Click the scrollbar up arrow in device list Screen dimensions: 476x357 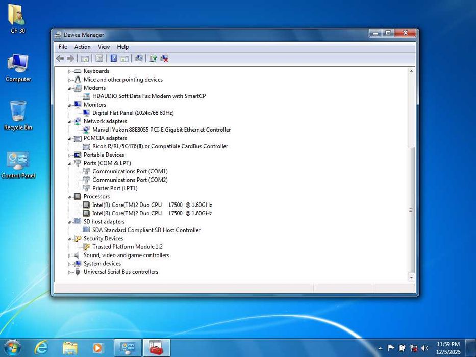coord(411,71)
